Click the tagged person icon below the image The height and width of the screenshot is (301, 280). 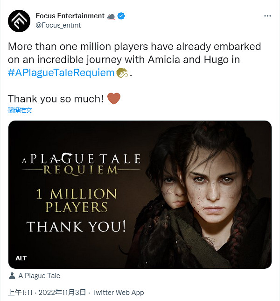12,276
